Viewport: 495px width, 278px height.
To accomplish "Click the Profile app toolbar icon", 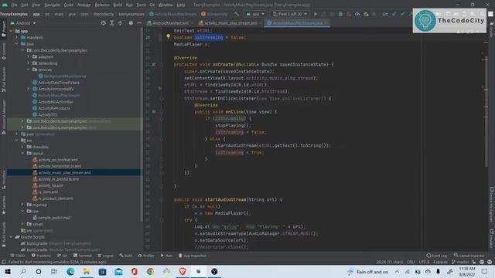I will coord(357,14).
